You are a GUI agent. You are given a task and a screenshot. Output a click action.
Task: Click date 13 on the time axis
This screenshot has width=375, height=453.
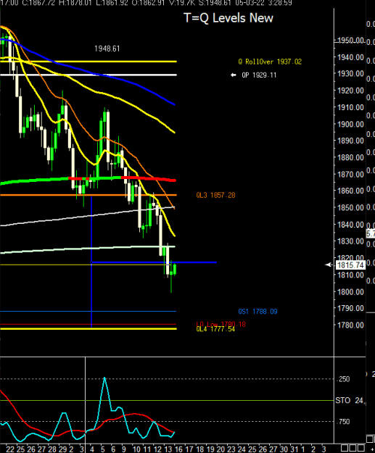pyautogui.click(x=168, y=449)
